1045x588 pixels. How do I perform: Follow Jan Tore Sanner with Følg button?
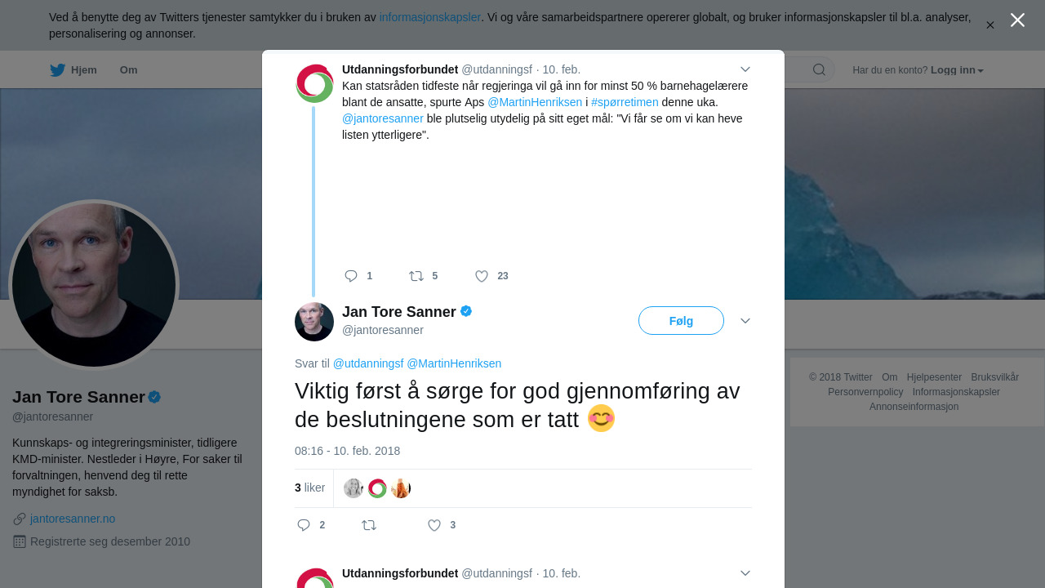point(681,321)
